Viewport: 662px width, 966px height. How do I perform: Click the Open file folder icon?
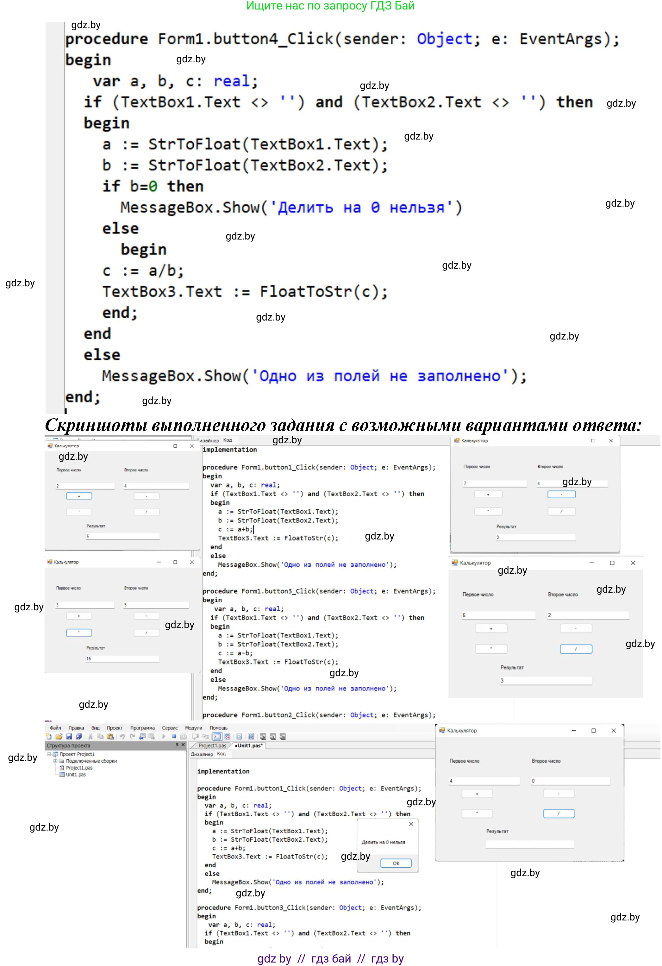click(59, 737)
